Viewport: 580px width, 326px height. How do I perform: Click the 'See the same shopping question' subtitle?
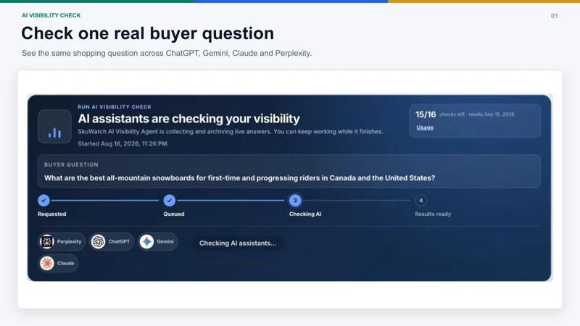167,53
